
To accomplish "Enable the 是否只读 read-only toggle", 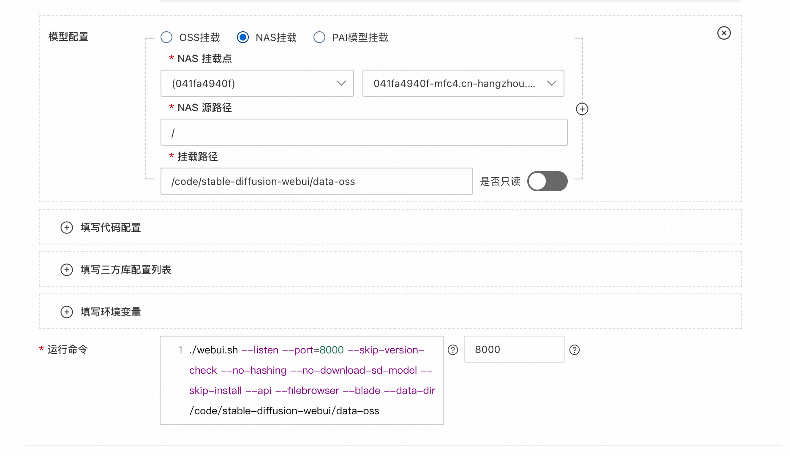I will [x=547, y=181].
